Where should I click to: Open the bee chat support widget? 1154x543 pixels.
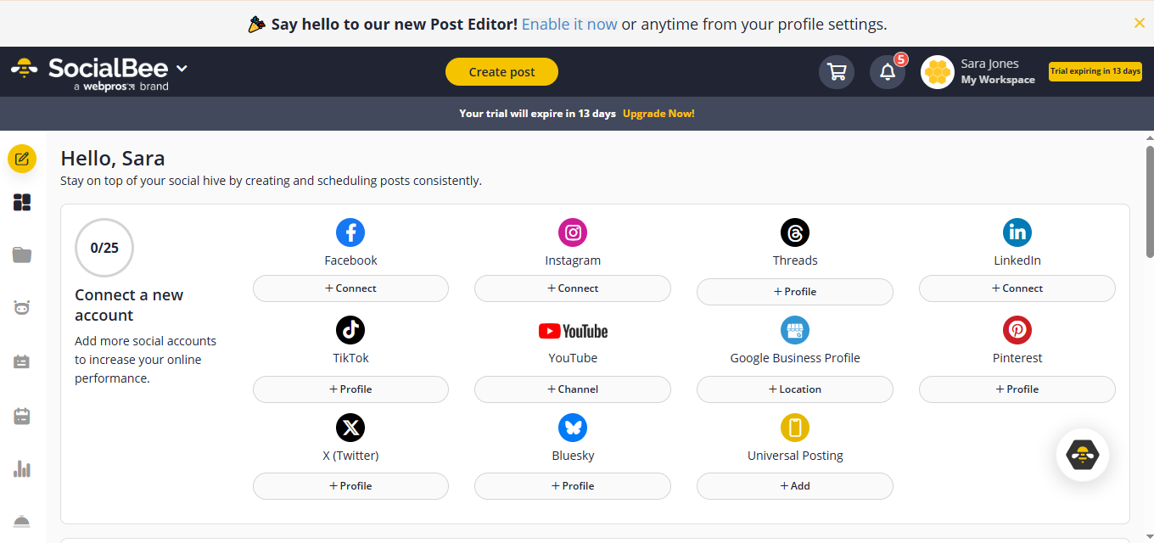point(1083,456)
